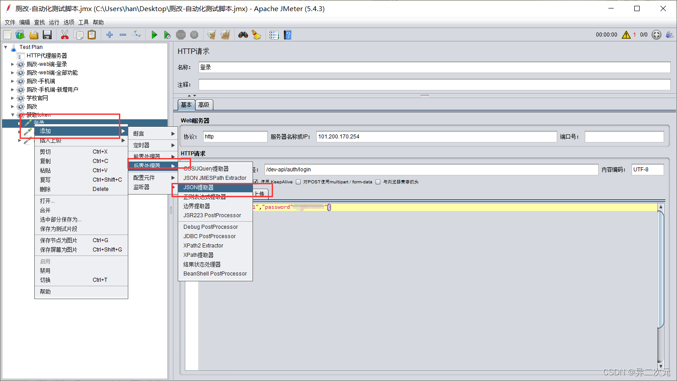
Task: Click 禁用 in the context menu
Action: [x=81, y=271]
